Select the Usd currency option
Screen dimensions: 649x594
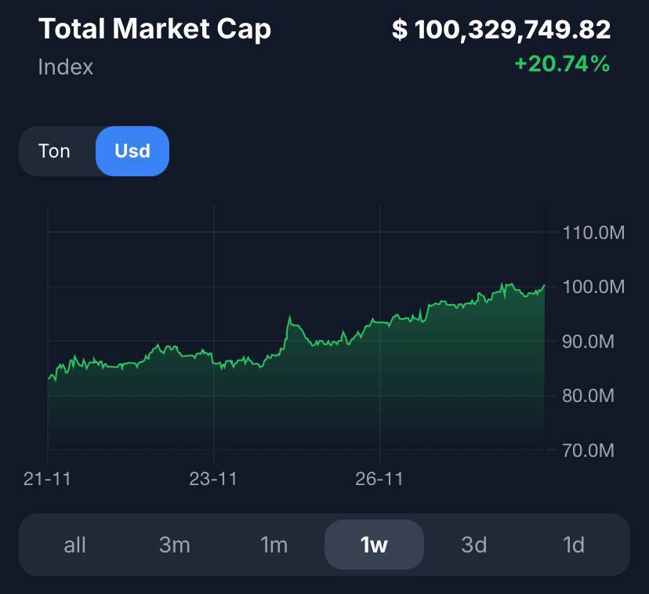[132, 151]
